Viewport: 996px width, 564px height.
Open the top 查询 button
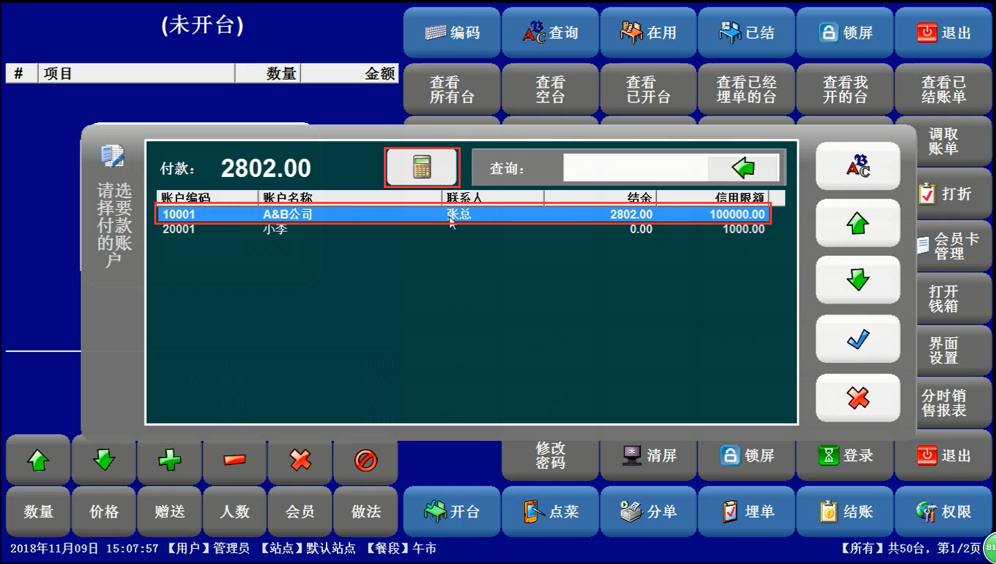550,32
